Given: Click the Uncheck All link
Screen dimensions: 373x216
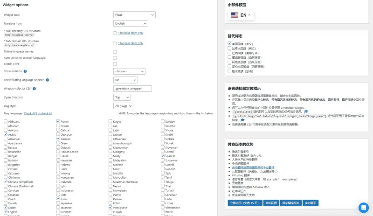Looking at the screenshot, I should coord(45,113).
